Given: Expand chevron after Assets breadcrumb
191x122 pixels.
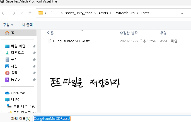Looking at the screenshot, I should [111, 13].
